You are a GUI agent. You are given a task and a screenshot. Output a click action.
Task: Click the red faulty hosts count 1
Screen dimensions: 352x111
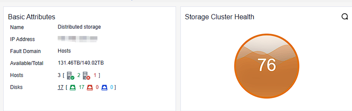95,75
